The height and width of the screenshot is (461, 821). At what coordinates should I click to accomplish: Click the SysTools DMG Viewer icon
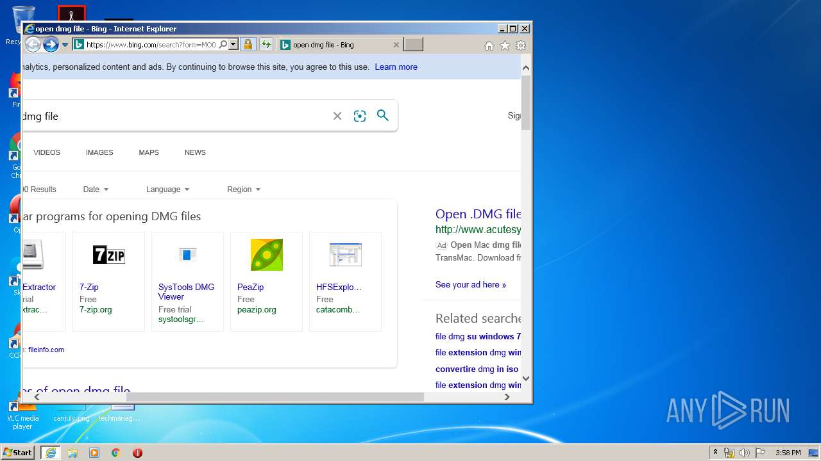point(187,255)
